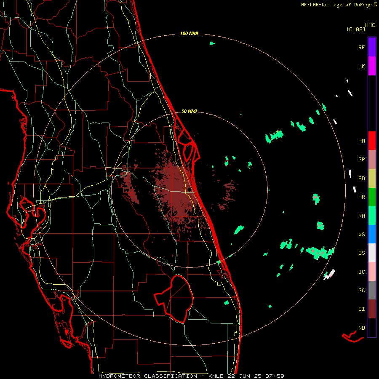
Task: Click the 'GR' legend label
Action: pyautogui.click(x=361, y=160)
